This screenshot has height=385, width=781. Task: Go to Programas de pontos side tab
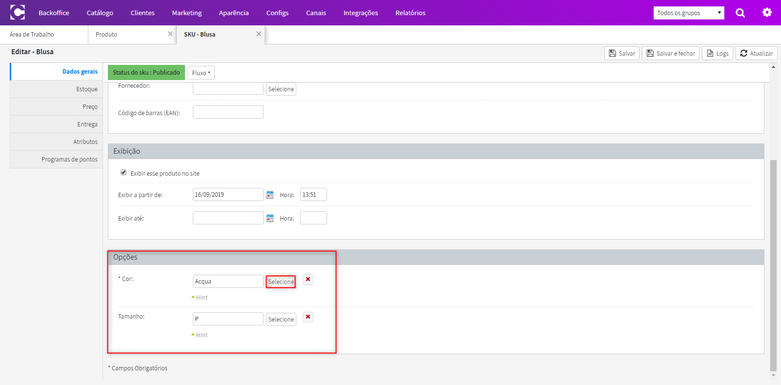point(57,160)
